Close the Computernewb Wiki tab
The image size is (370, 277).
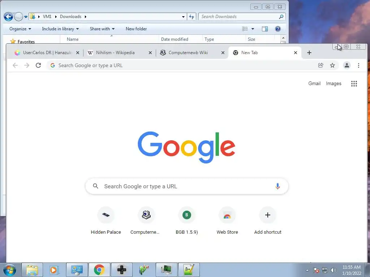tap(223, 53)
